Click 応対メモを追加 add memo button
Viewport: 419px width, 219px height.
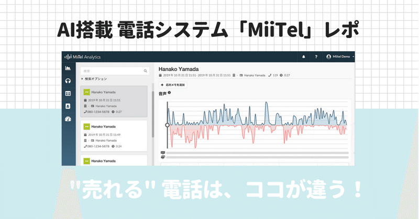pos(173,85)
